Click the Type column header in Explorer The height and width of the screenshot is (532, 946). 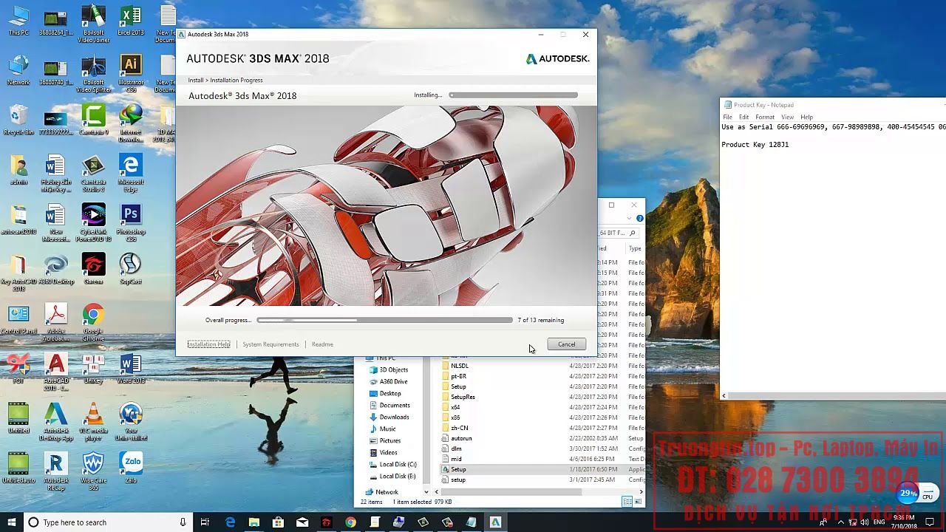pos(635,248)
